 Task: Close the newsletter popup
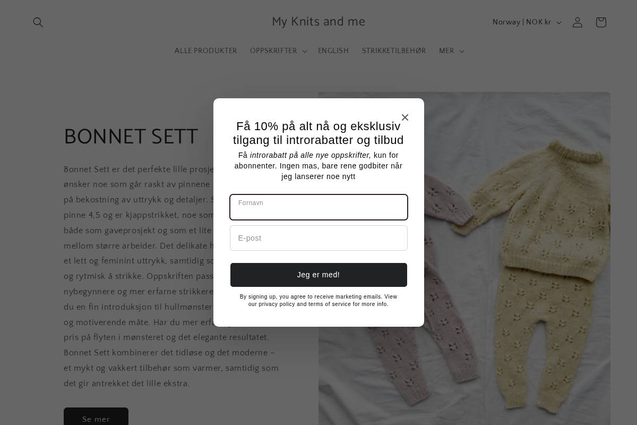pos(405,117)
